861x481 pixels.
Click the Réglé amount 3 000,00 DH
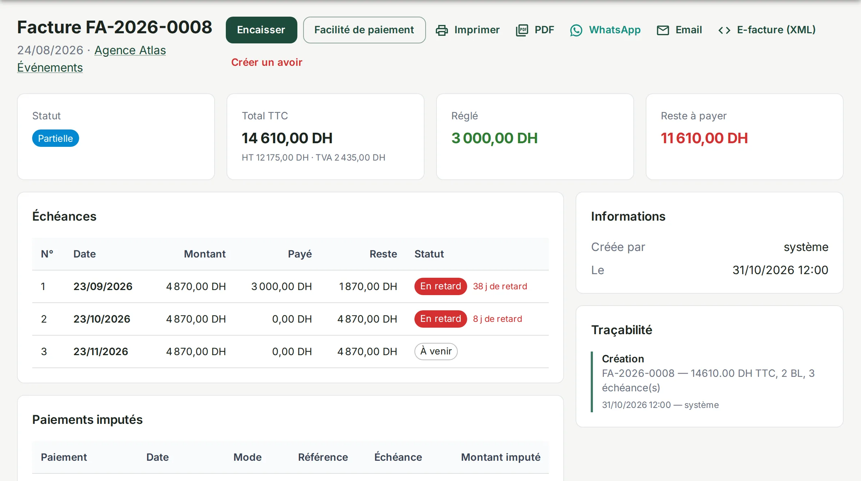tap(494, 138)
